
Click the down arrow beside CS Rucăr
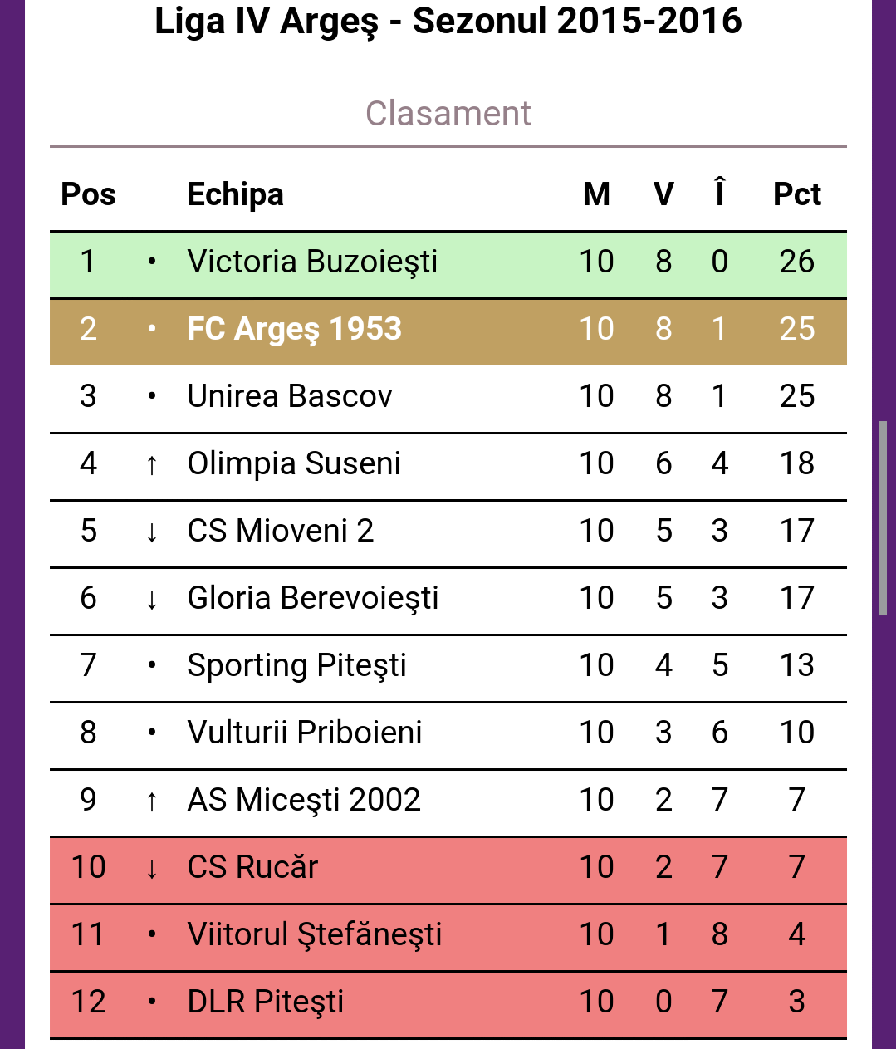click(151, 868)
